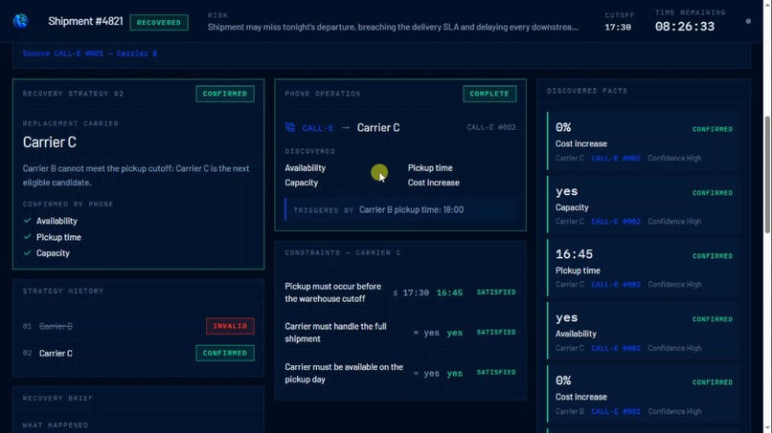Click the Carrier B cannot meet pickup cutoff explanation
This screenshot has height=433, width=772.
(136, 176)
